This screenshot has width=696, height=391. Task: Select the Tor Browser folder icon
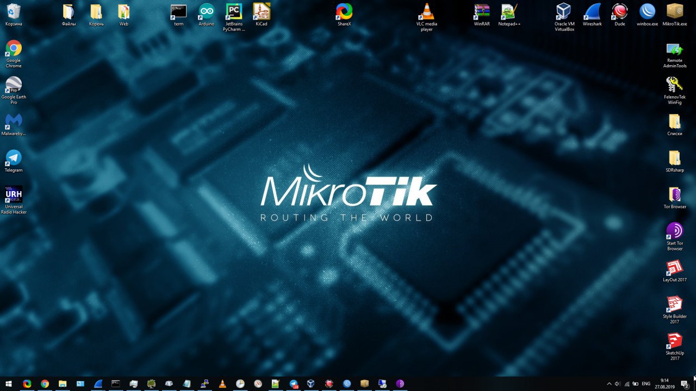coord(675,198)
